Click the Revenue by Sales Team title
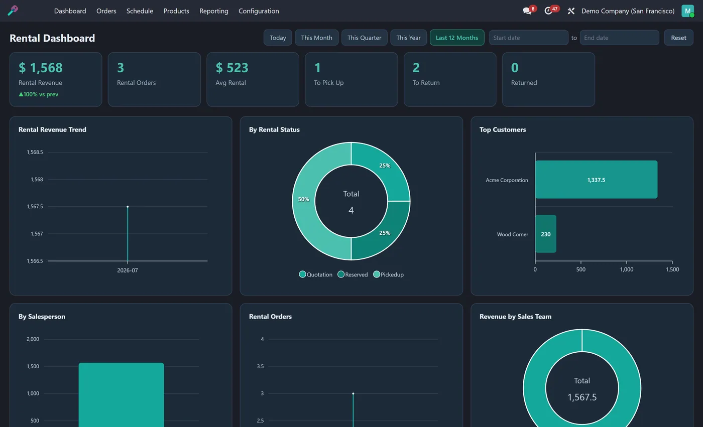The image size is (703, 427). pos(515,317)
